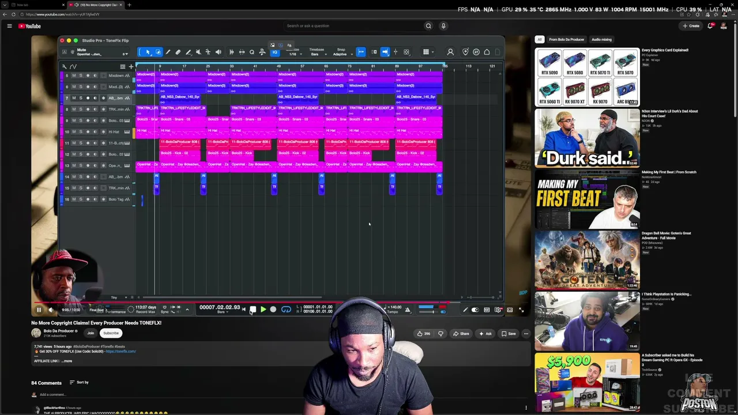Click the YouTube voice search microphone
738x415 pixels.
pyautogui.click(x=443, y=26)
